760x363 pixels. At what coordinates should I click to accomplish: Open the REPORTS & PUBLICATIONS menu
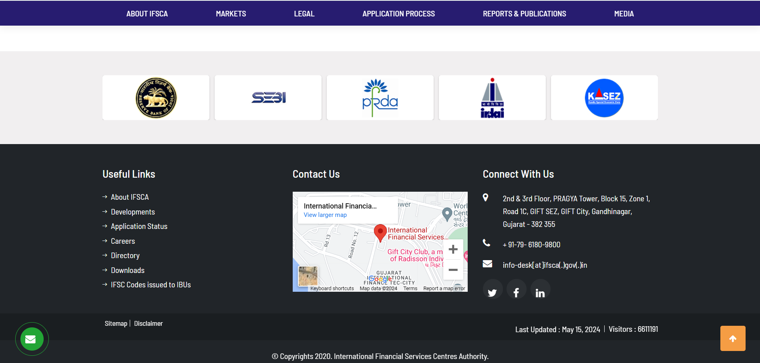(525, 14)
